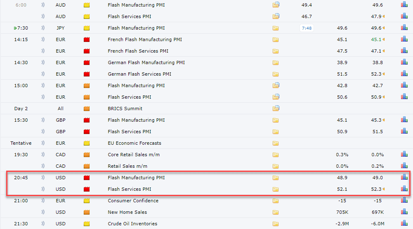Open chart icon for USD Flash Manufacturing PMI
The height and width of the screenshot is (229, 413).
404,178
